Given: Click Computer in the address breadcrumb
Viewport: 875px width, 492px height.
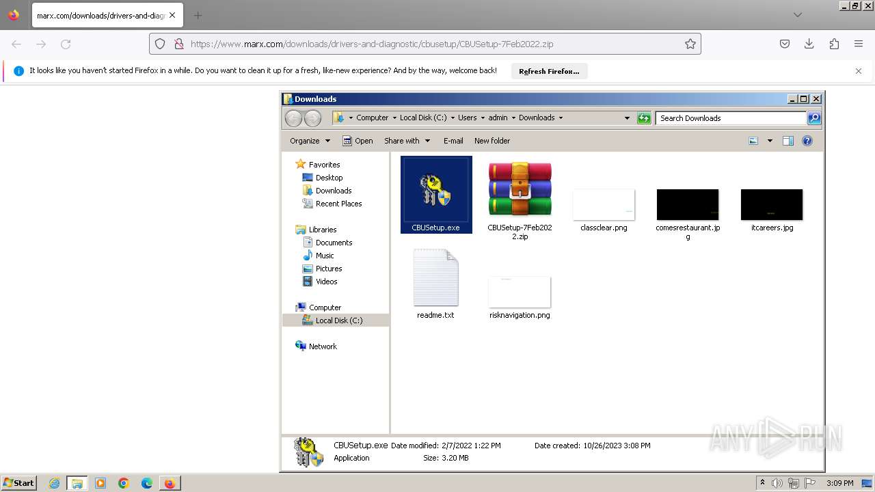Looking at the screenshot, I should (x=372, y=118).
